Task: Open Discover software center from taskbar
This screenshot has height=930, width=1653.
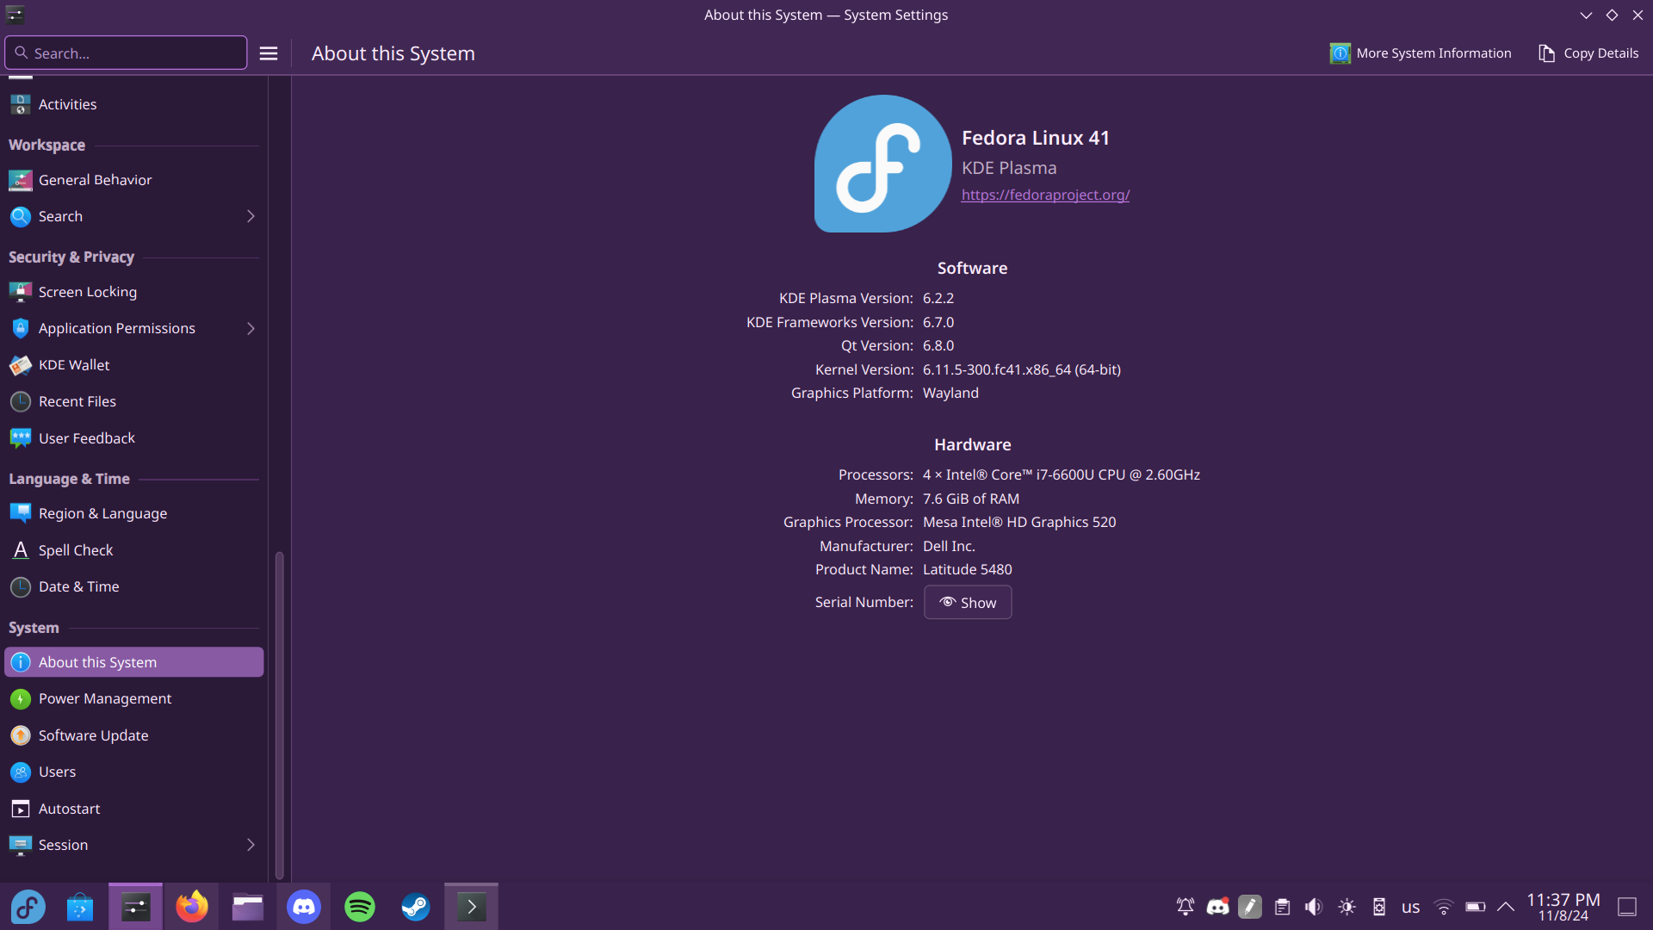Action: [79, 907]
